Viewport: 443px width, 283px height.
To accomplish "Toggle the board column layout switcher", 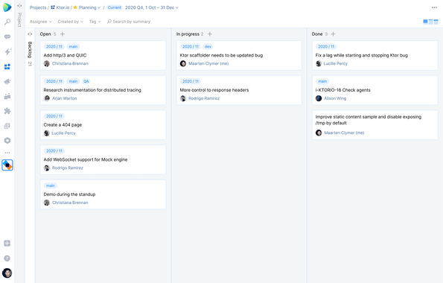I will (430, 22).
